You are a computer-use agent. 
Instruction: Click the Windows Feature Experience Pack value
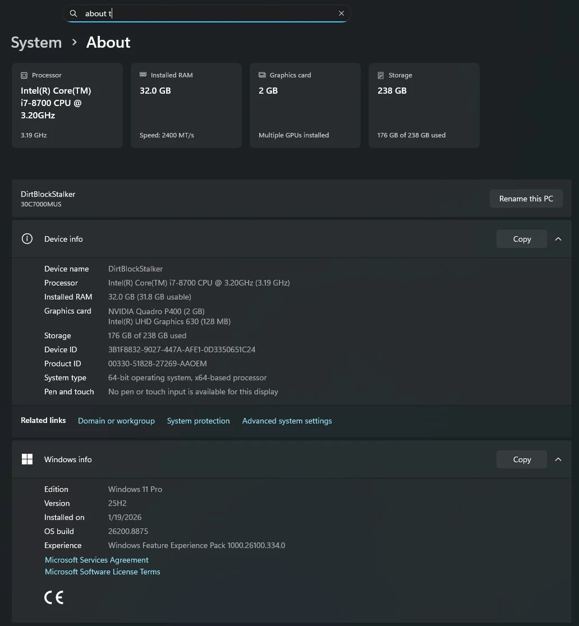pos(196,545)
